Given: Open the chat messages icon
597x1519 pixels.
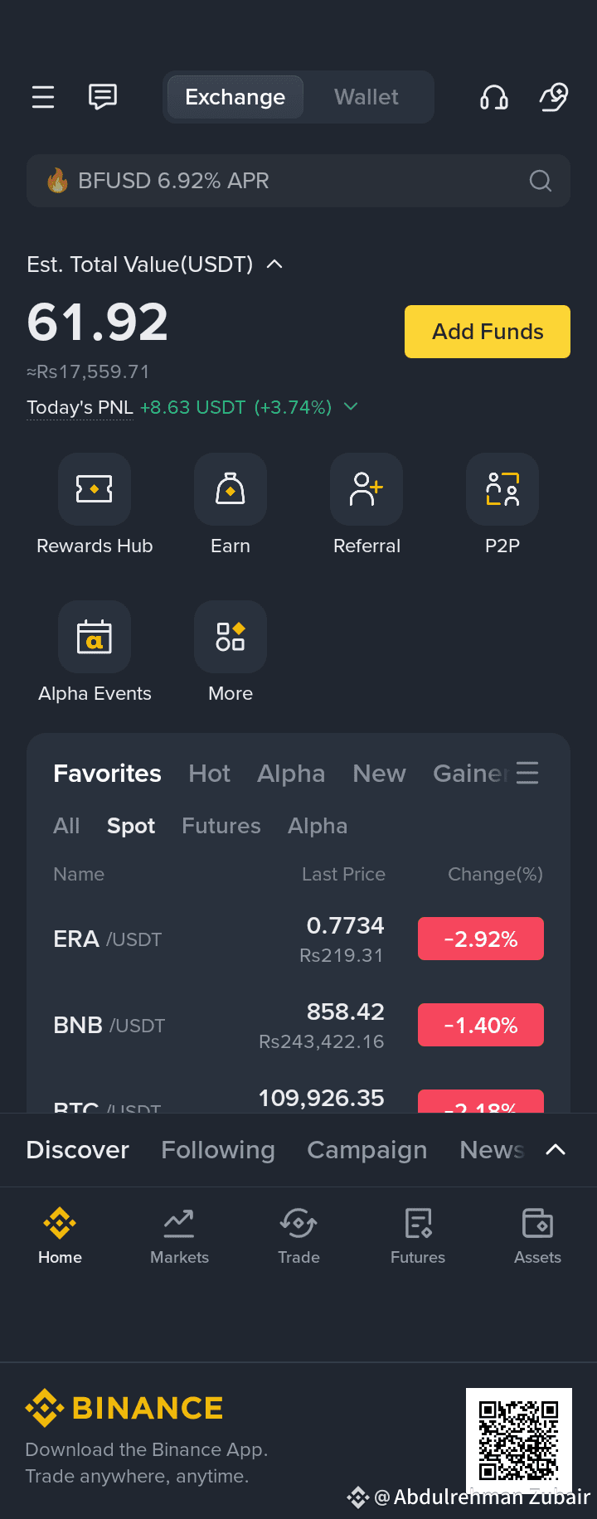Looking at the screenshot, I should pyautogui.click(x=103, y=97).
